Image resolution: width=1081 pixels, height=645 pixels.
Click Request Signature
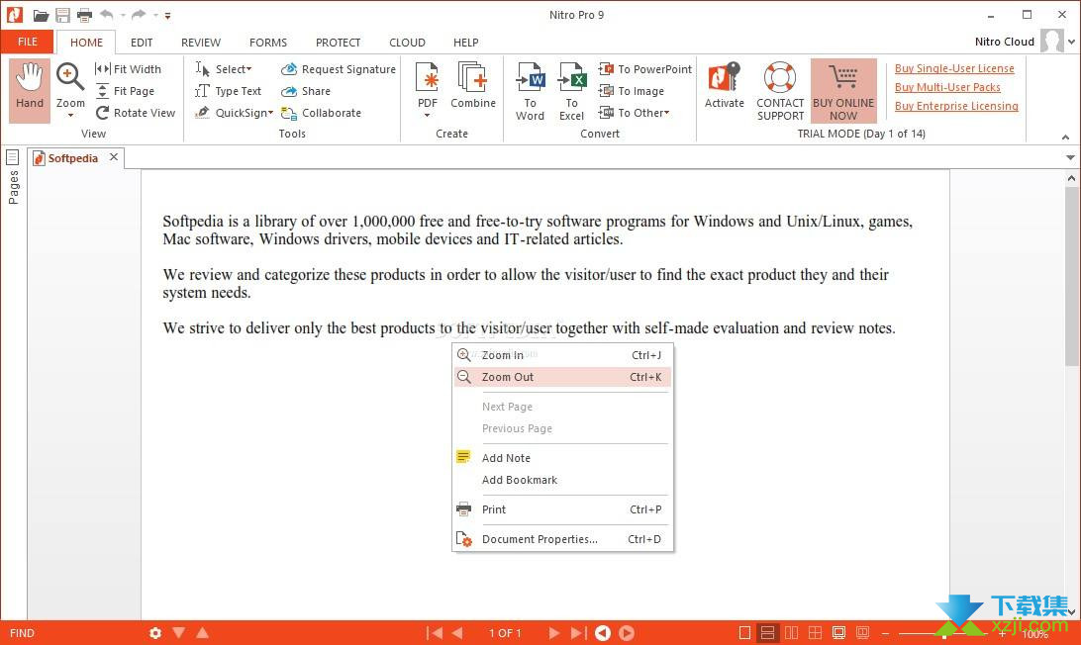[x=339, y=69]
